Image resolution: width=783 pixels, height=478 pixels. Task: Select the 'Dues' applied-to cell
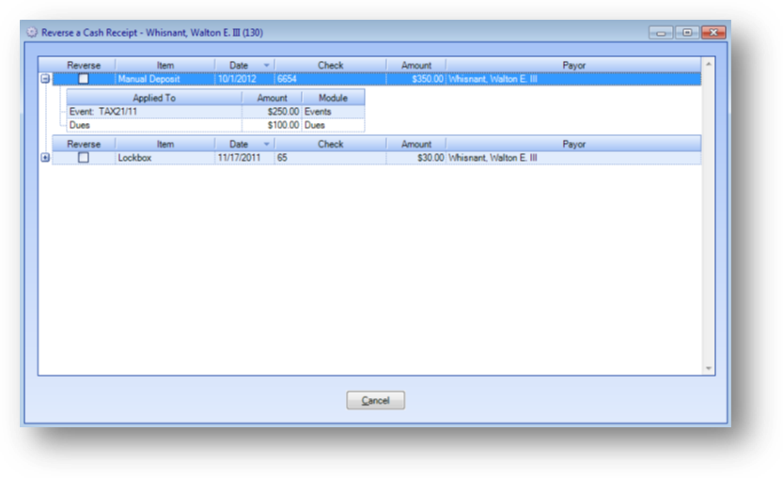pyautogui.click(x=154, y=125)
